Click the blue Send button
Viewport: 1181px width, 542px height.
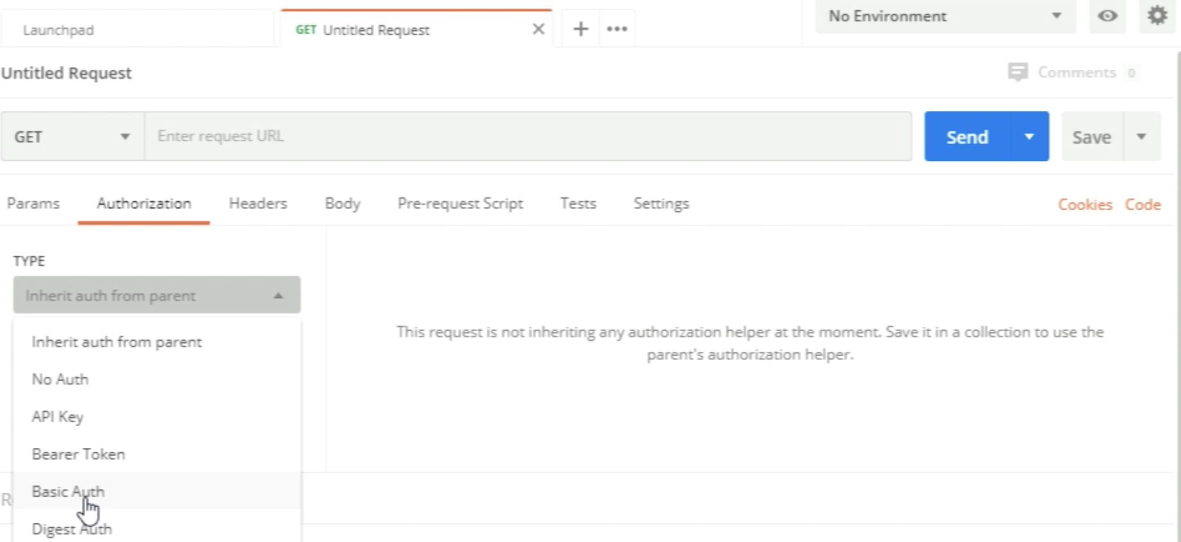point(967,136)
